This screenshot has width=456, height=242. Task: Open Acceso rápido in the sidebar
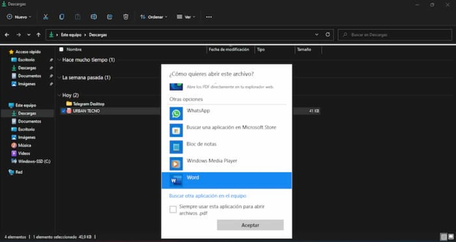pyautogui.click(x=25, y=52)
